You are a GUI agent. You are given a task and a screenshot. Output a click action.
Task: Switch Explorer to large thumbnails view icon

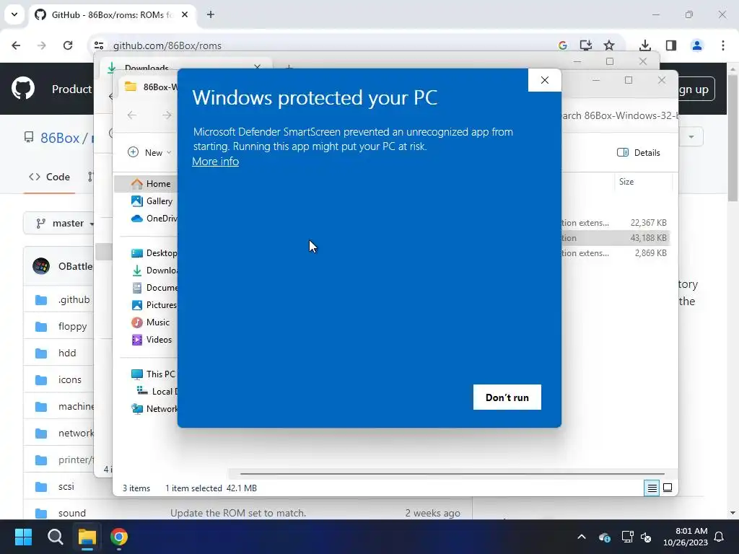pos(668,488)
